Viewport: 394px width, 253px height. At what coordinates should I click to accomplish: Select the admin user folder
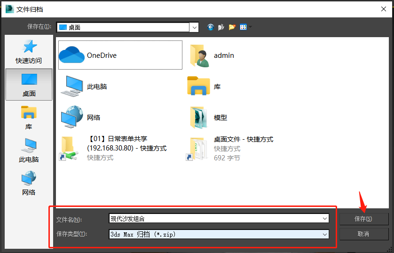[223, 55]
